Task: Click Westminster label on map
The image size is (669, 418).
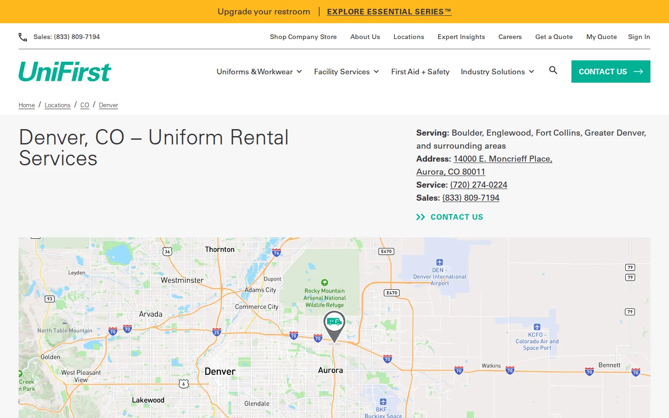Action: 182,281
